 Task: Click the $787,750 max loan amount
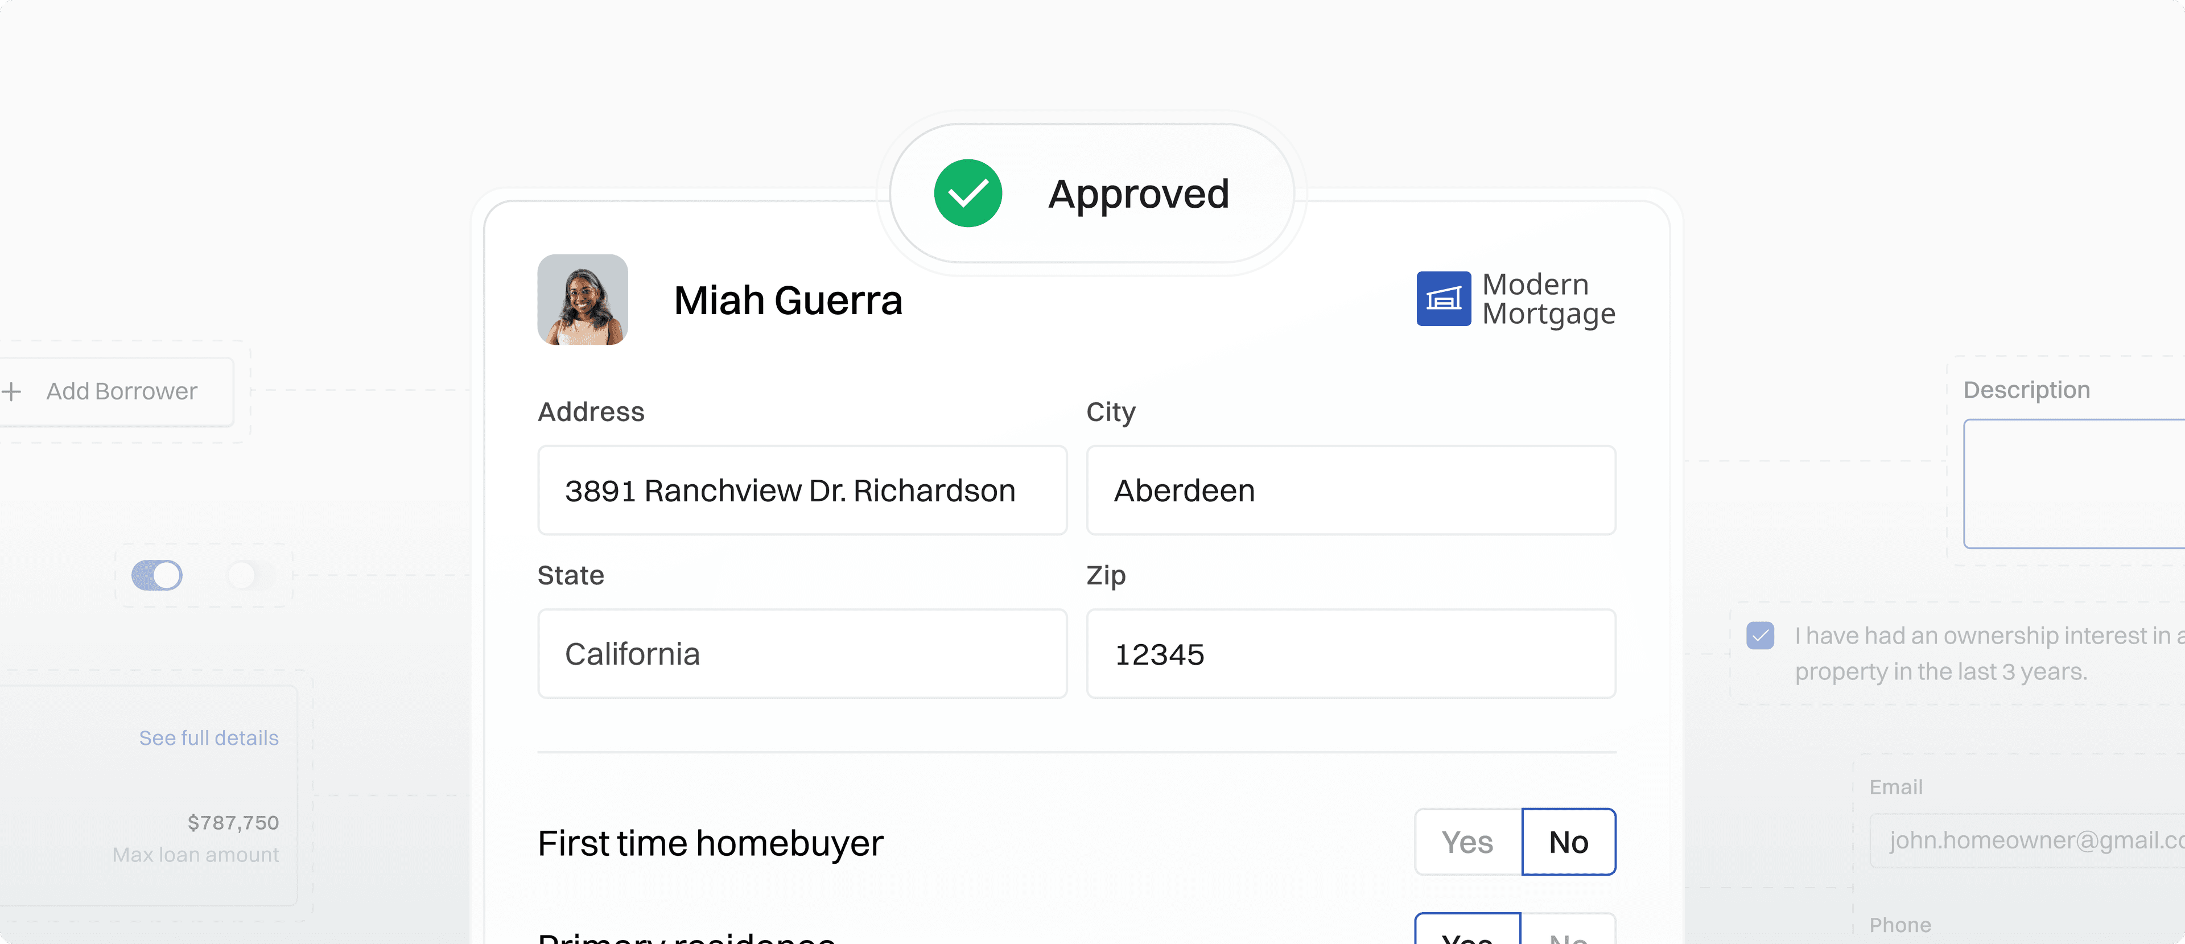(233, 823)
